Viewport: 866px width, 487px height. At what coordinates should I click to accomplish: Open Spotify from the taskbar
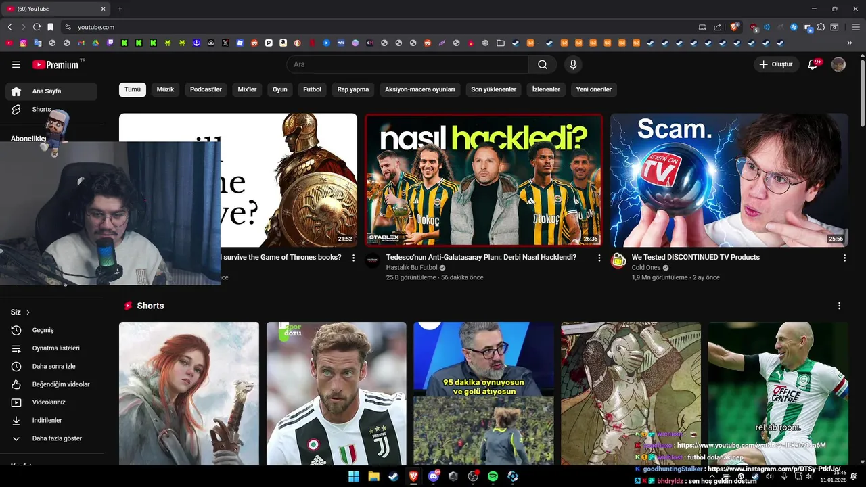tap(493, 476)
